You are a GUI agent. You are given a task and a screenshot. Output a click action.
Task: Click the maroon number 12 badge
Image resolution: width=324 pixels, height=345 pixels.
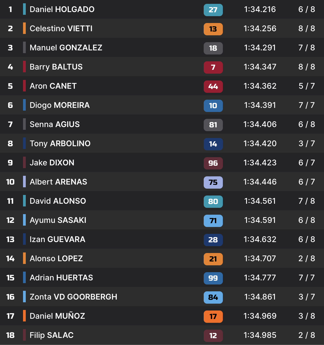coord(213,336)
